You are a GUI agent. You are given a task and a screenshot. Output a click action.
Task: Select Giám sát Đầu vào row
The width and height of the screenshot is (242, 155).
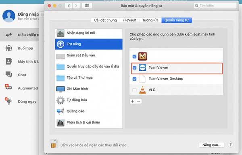[89, 55]
